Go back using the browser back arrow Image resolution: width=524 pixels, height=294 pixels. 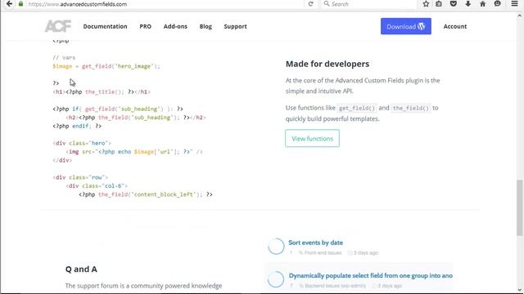point(9,3)
